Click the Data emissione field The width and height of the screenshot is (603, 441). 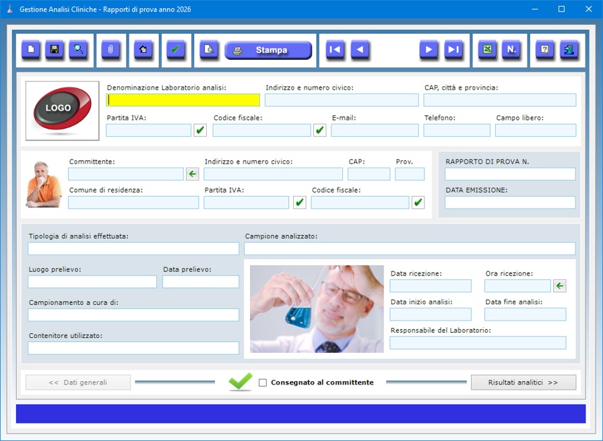click(x=510, y=203)
